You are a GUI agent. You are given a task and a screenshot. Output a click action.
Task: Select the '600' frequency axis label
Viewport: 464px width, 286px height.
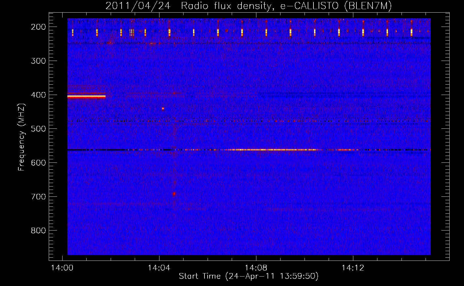click(x=38, y=163)
